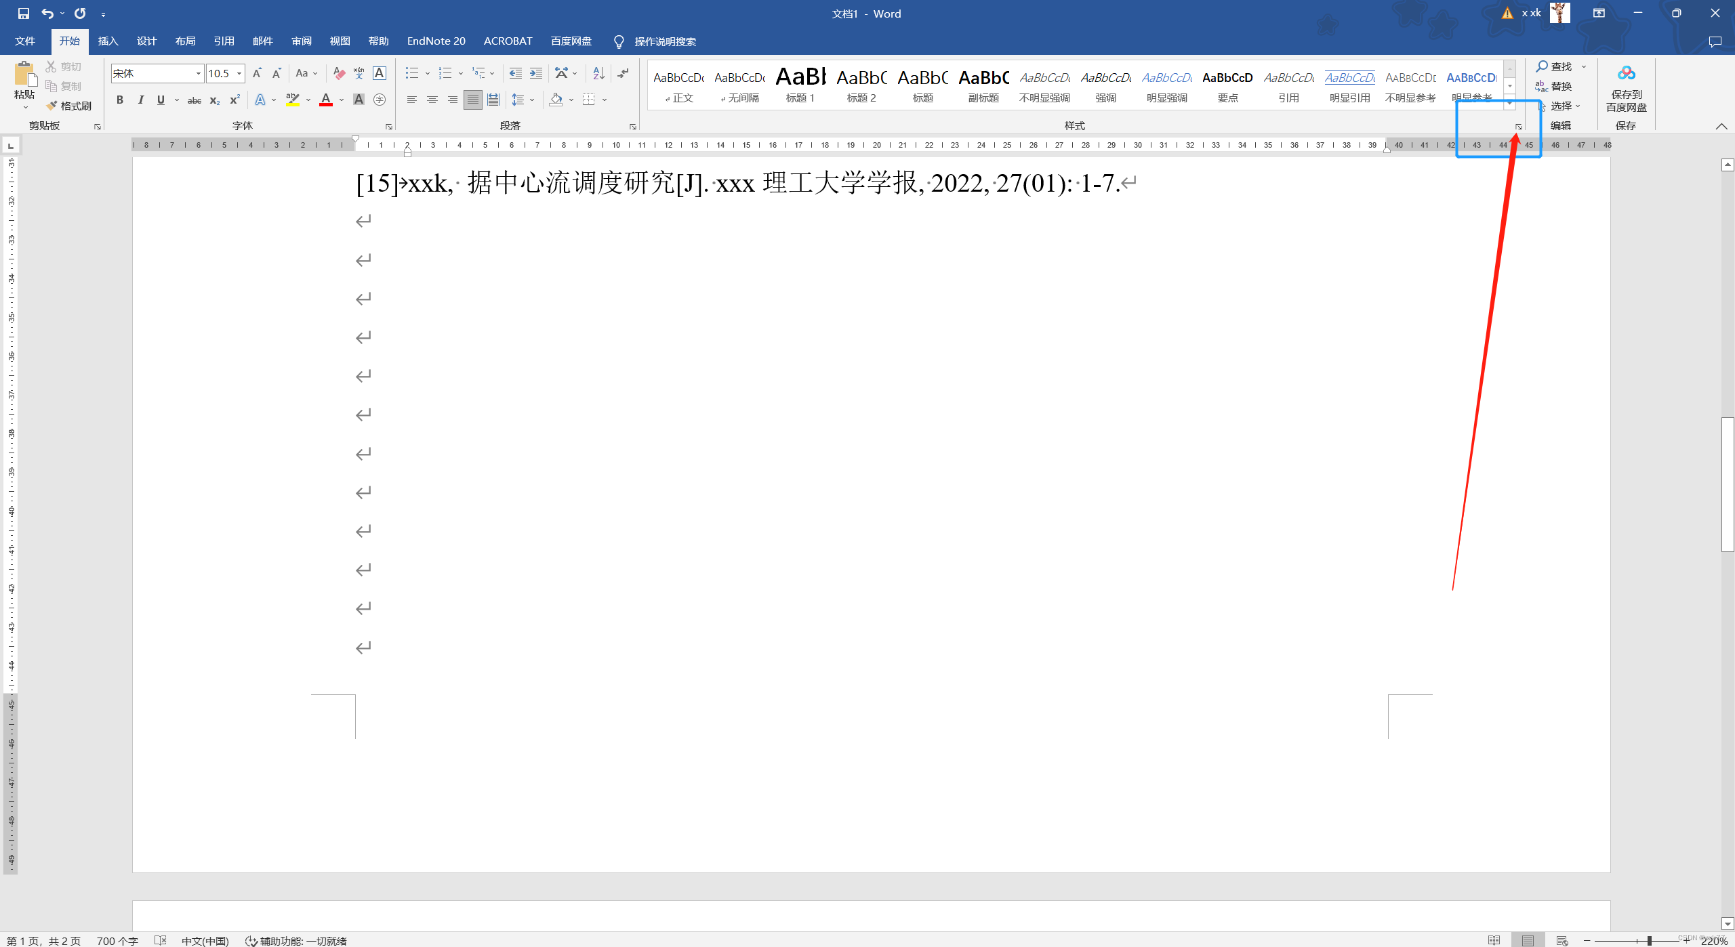Click the Underline formatting icon
Screen dimensions: 1735x947
pyautogui.click(x=160, y=99)
